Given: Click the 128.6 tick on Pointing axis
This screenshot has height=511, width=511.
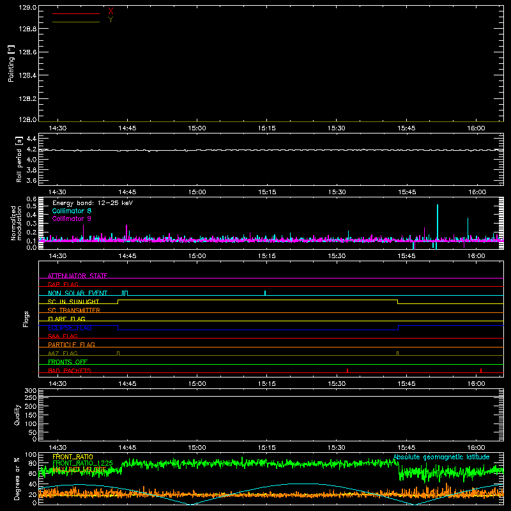Looking at the screenshot, I should coord(27,52).
